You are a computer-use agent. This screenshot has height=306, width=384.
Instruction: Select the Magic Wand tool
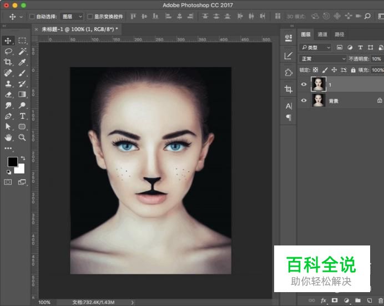coord(22,51)
